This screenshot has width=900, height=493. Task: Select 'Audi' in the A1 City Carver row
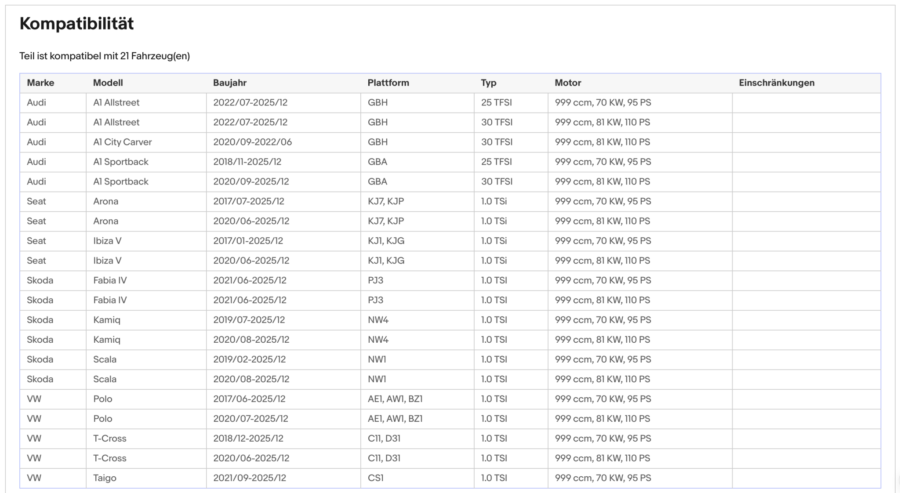(36, 142)
